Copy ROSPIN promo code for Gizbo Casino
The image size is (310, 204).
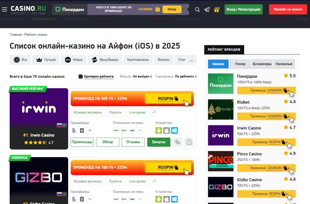pyautogui.click(x=168, y=167)
